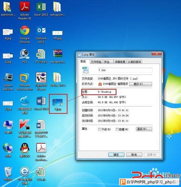Image resolution: width=181 pixels, height=187 pixels.
Task: Click the 高级(D)... advanced button
Action: (144, 129)
